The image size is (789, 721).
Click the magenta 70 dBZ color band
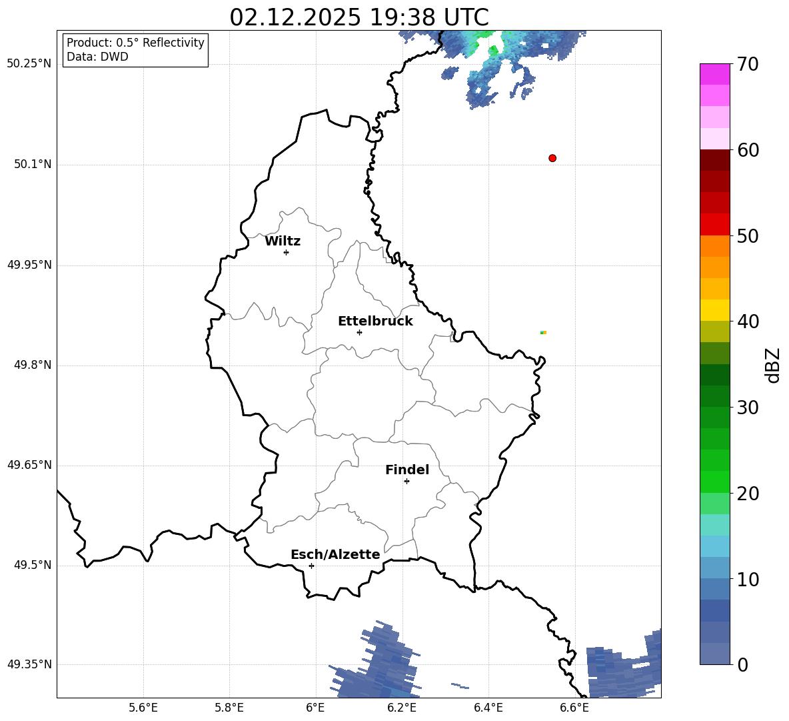click(x=714, y=74)
